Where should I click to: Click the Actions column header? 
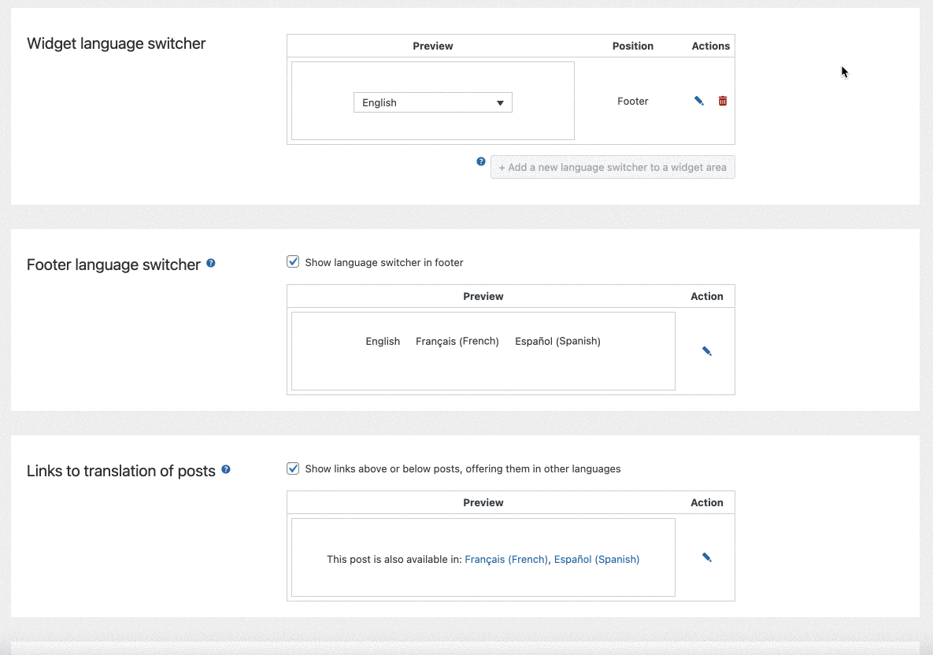[x=709, y=46]
